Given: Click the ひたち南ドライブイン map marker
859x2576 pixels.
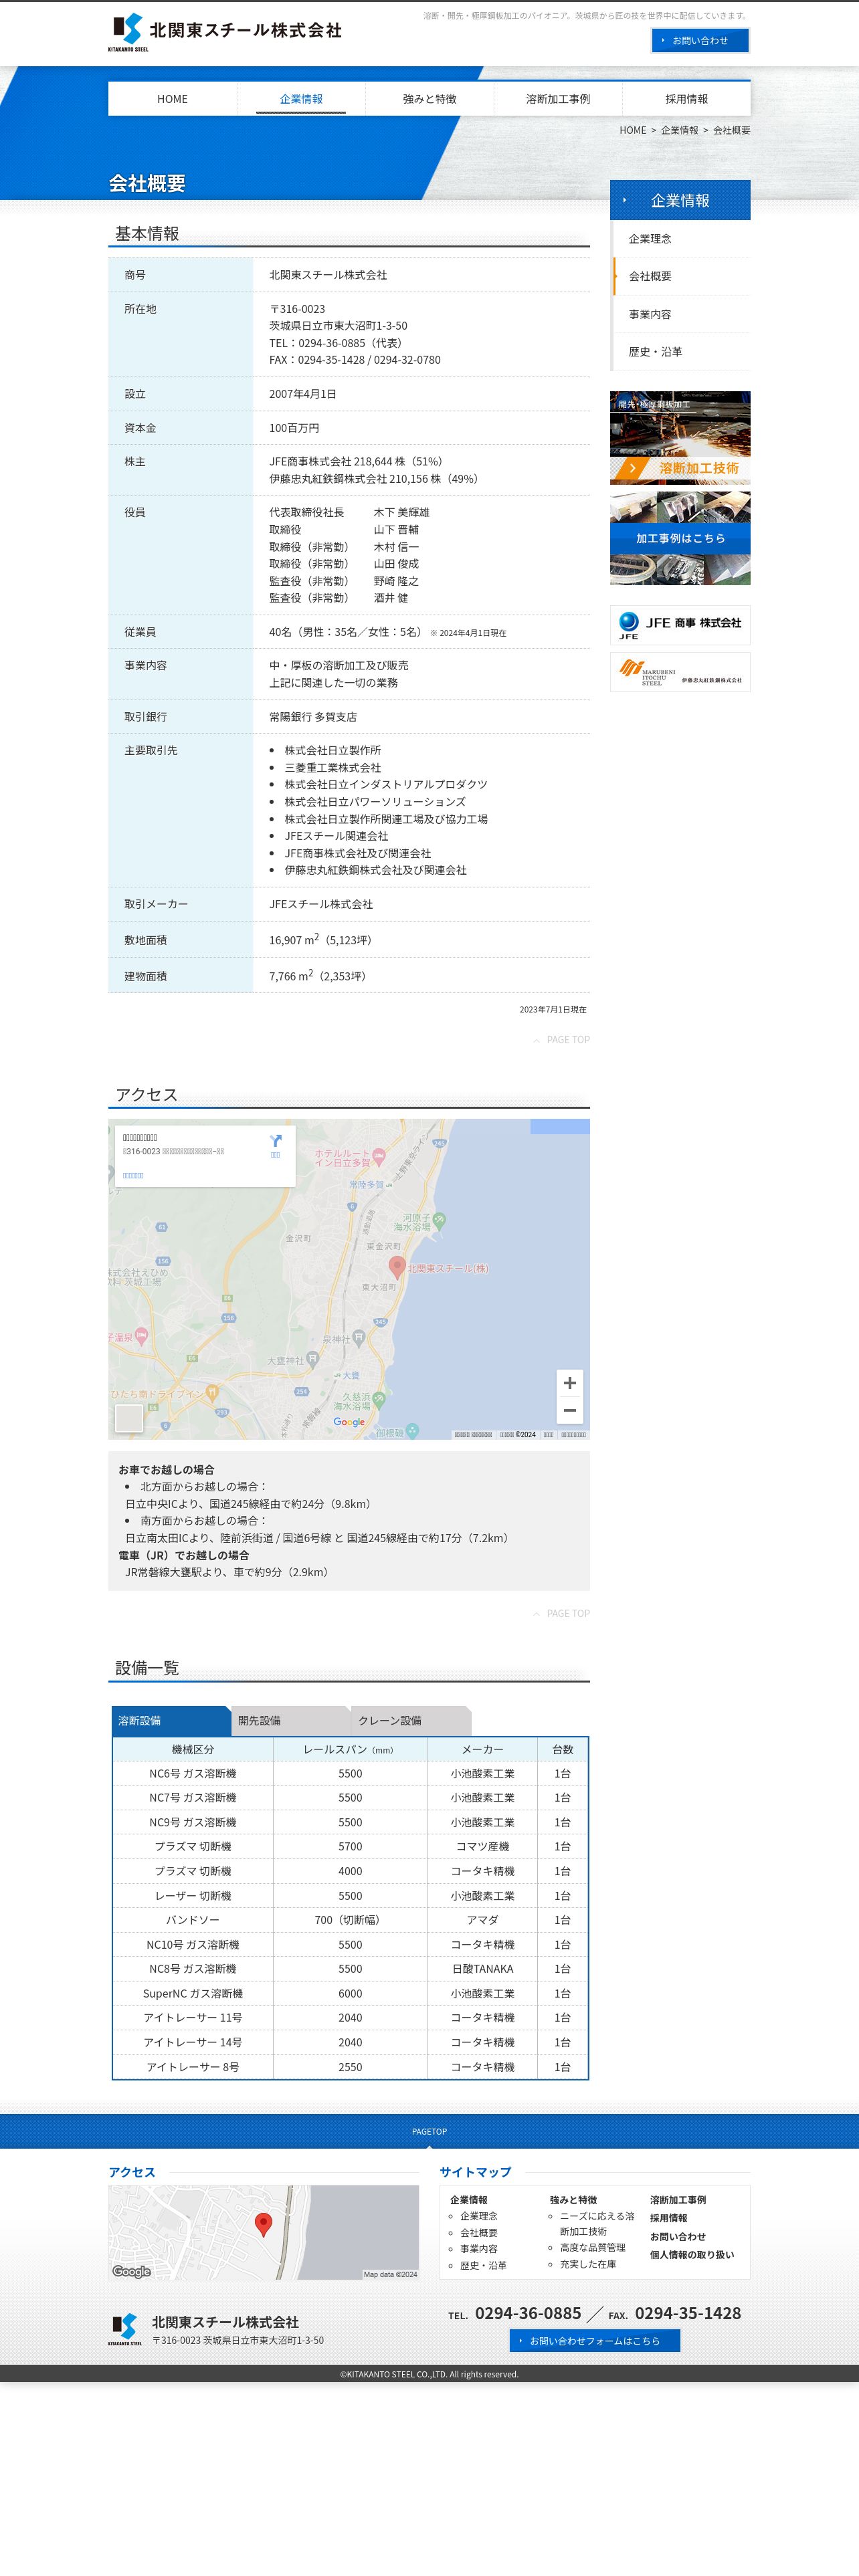Looking at the screenshot, I should tap(211, 1393).
